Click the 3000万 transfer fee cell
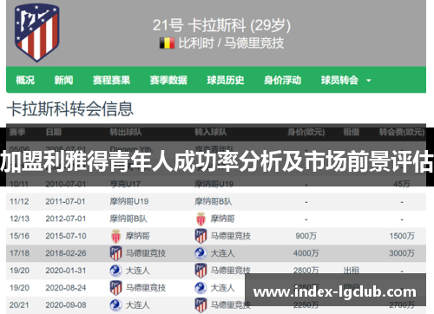The height and width of the screenshot is (314, 434). 402,253
